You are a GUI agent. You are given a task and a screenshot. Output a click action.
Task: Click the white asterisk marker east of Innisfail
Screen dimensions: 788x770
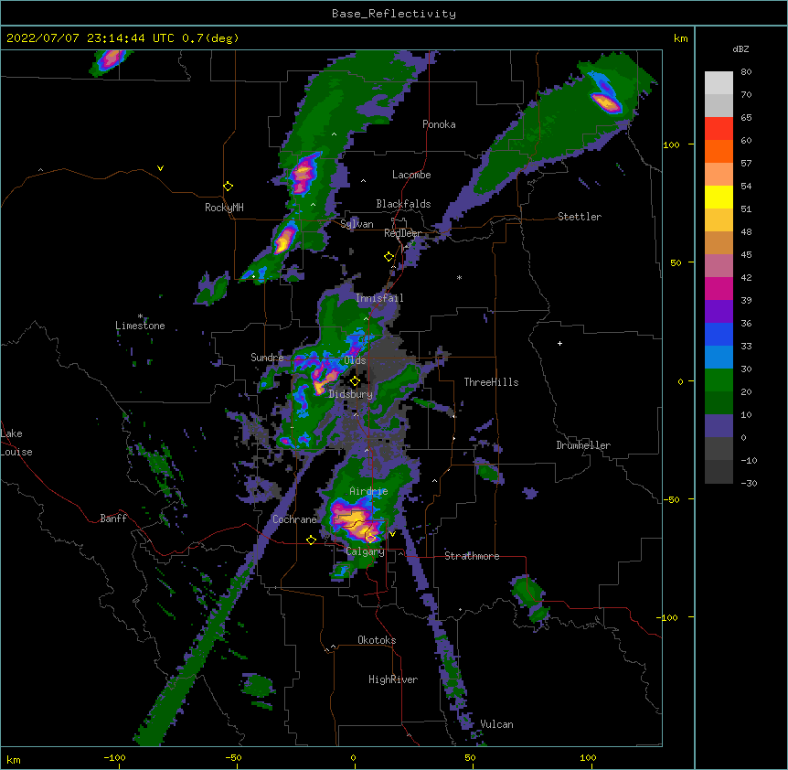459,277
